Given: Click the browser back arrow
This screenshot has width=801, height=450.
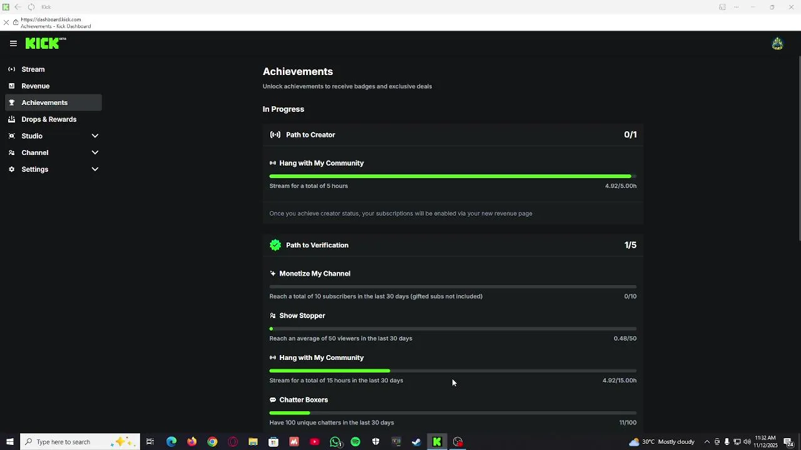Looking at the screenshot, I should point(18,7).
